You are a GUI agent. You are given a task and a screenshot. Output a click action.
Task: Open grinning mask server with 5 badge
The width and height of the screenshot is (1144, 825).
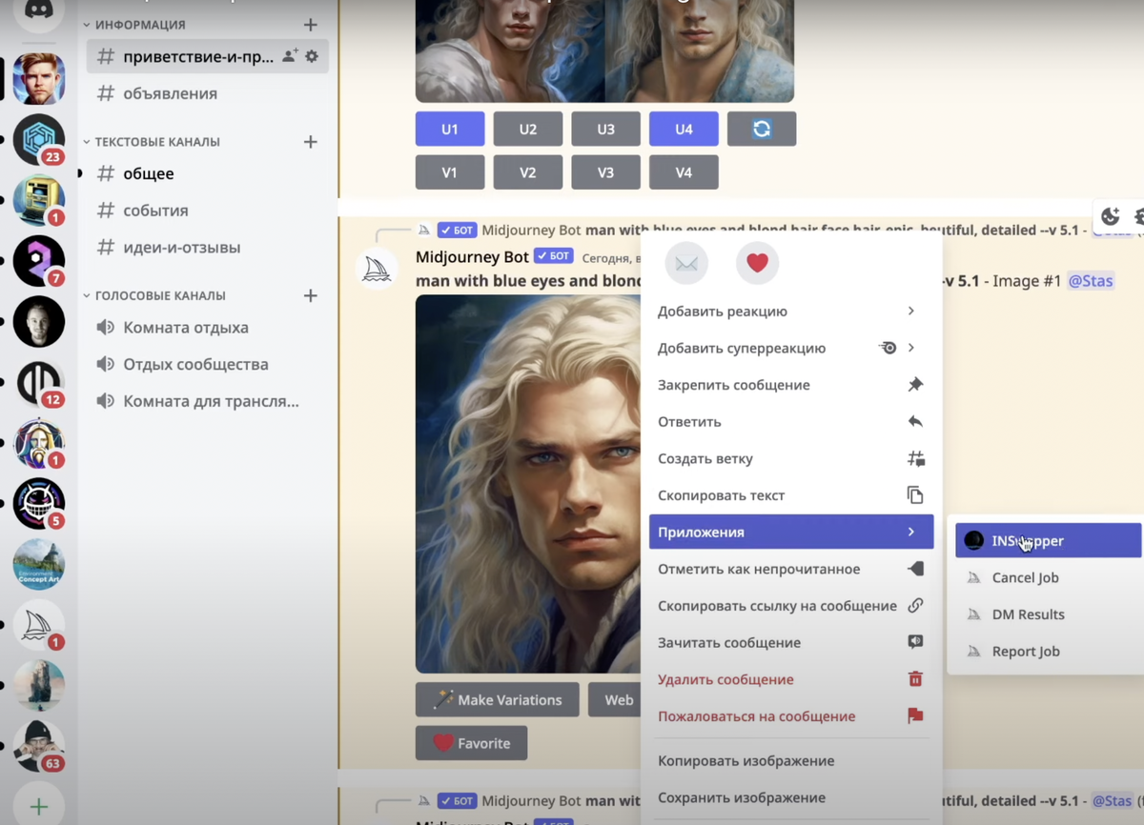39,504
